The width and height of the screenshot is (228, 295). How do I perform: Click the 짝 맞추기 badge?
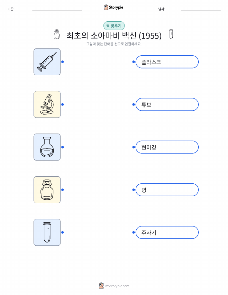[114, 26]
